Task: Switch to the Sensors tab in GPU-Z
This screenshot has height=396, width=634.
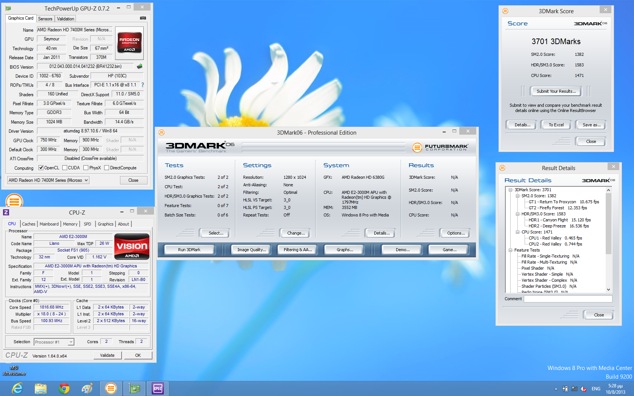Action: pyautogui.click(x=45, y=19)
